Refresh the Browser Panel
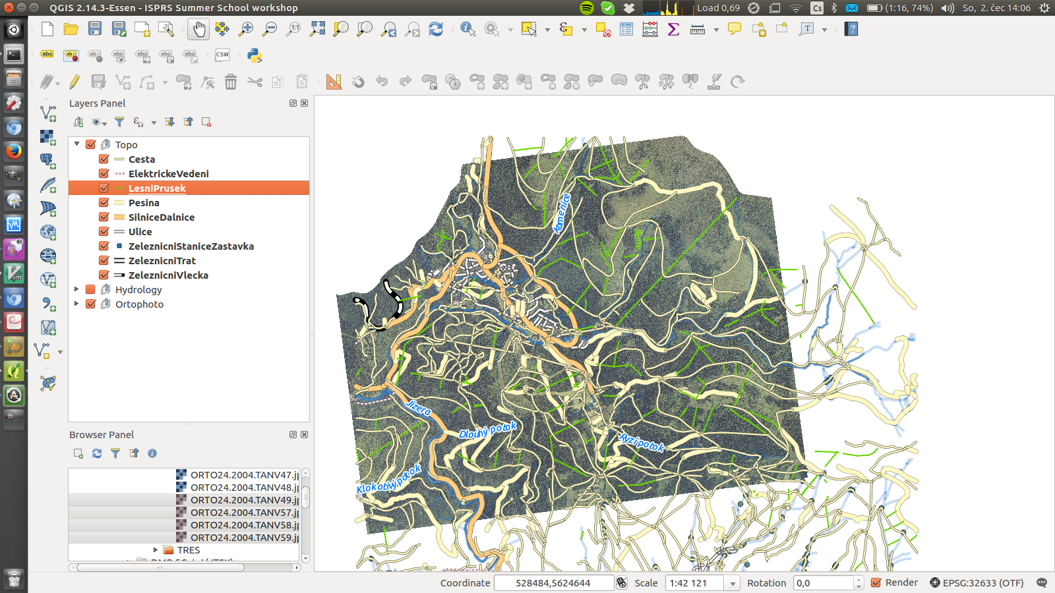1055x593 pixels. click(97, 453)
